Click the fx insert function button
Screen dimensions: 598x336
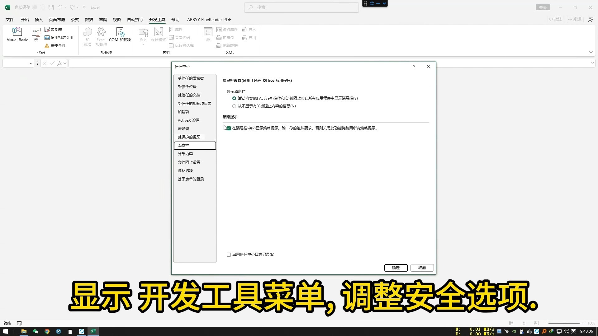tap(59, 63)
